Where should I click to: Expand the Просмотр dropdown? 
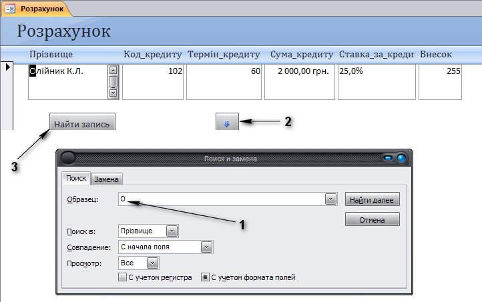click(x=152, y=263)
